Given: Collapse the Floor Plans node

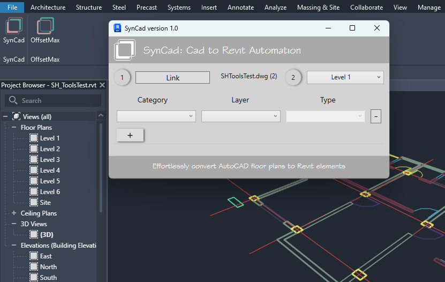Looking at the screenshot, I should (x=14, y=127).
